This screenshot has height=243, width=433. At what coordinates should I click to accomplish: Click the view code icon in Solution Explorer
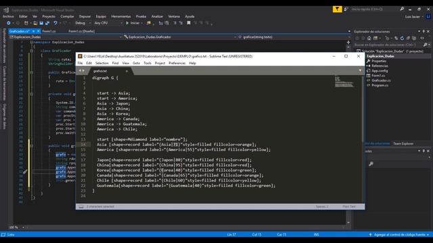422,38
